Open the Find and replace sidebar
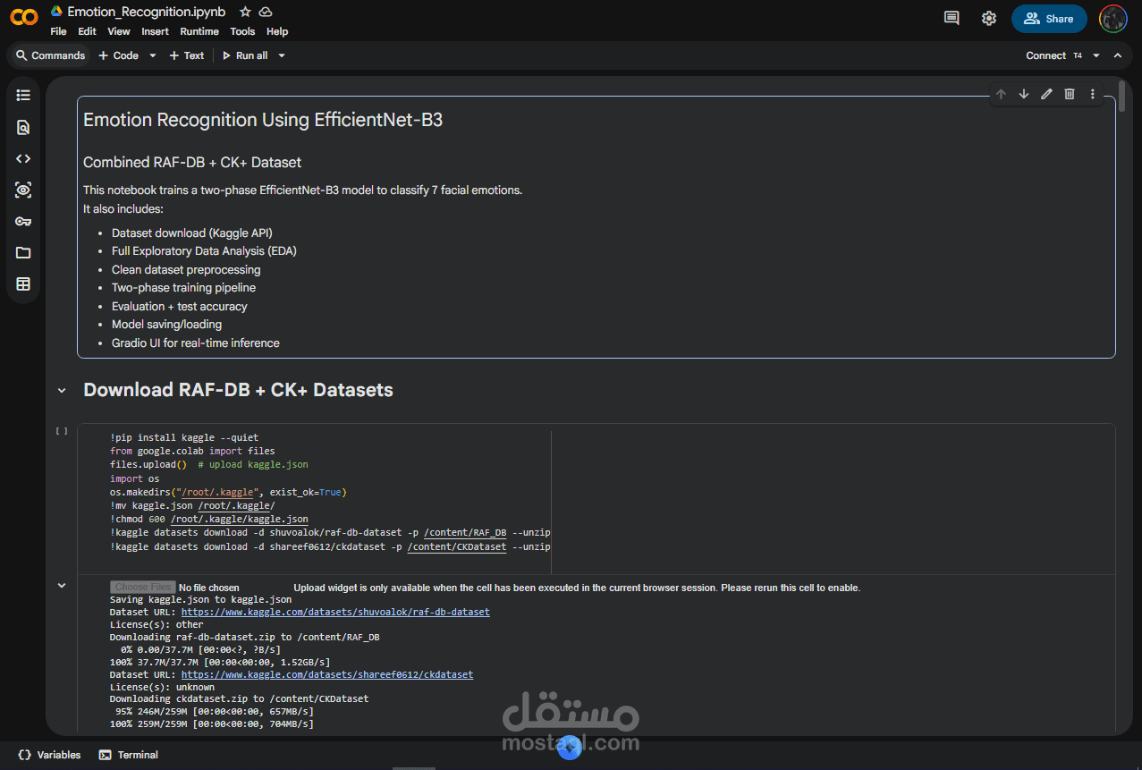 click(23, 127)
